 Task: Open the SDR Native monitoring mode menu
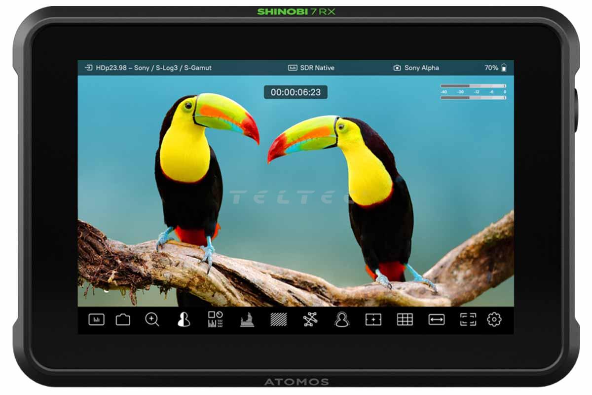pyautogui.click(x=311, y=68)
